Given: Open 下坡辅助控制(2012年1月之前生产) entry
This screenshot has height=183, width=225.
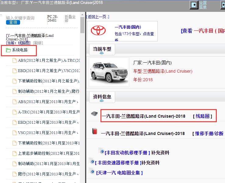Looking at the screenshot, I should [49, 81].
